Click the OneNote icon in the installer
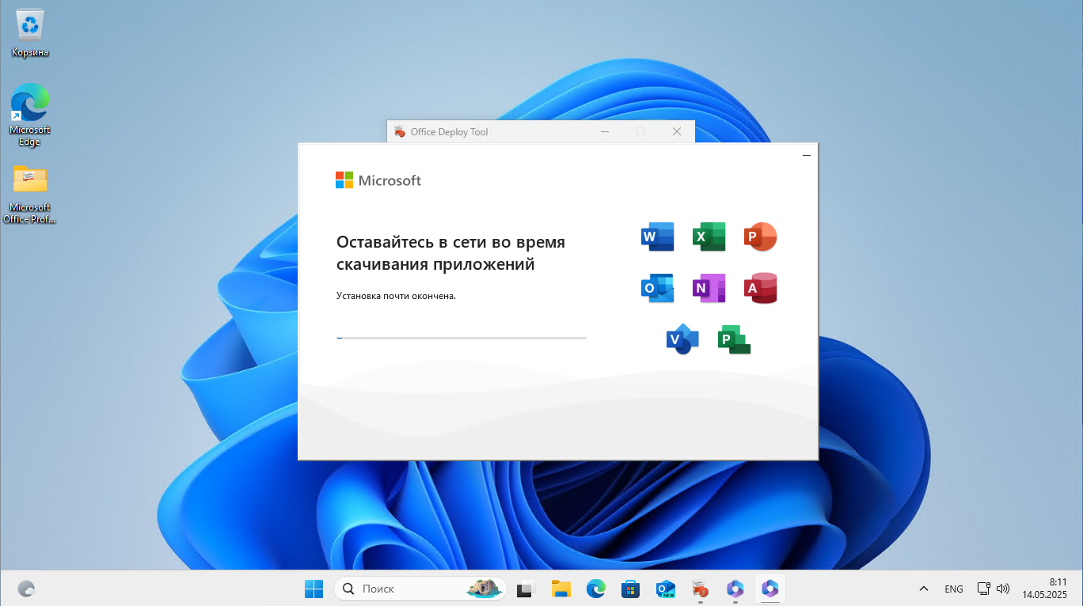The image size is (1083, 606). click(x=709, y=289)
